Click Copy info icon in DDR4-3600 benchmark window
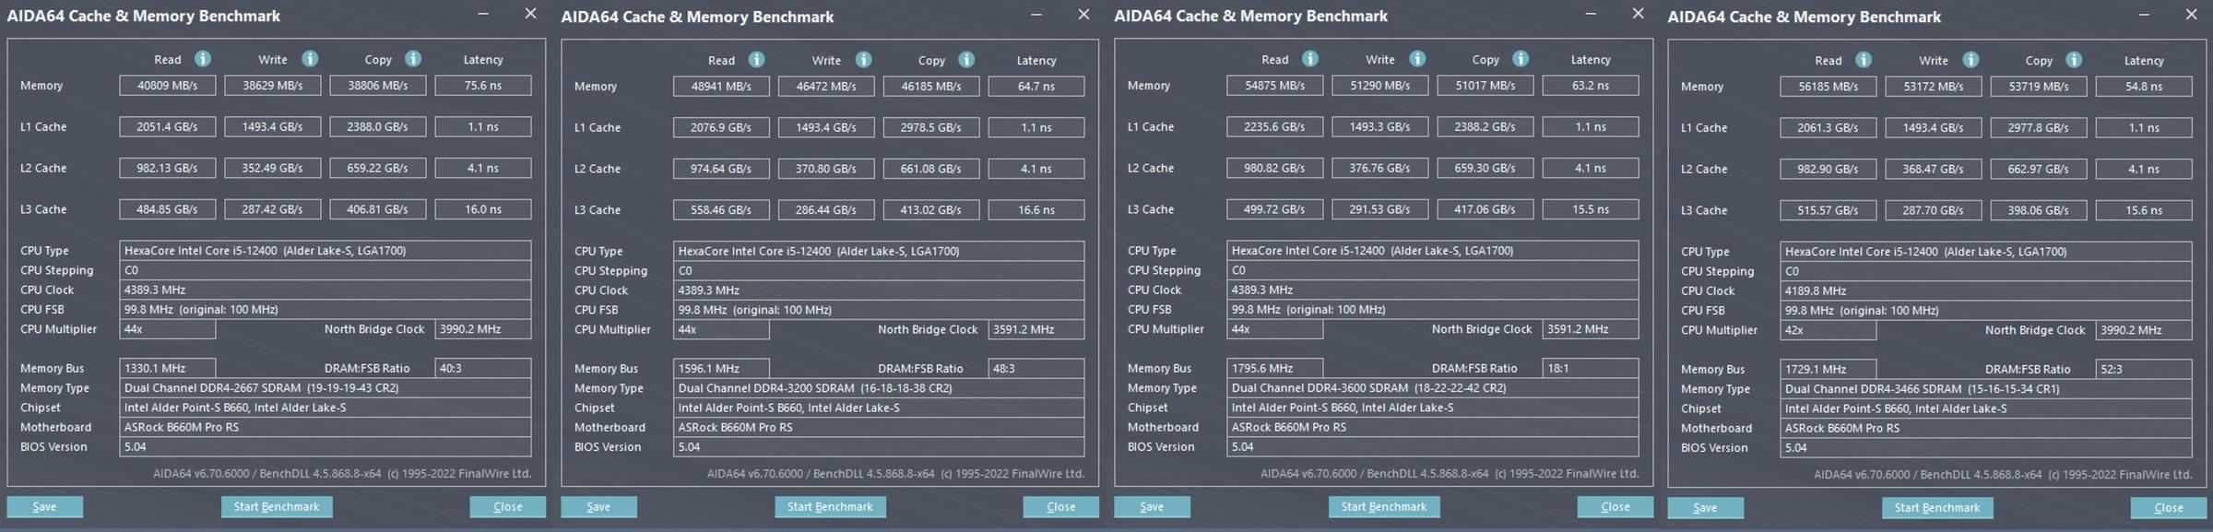2213x532 pixels. [1521, 59]
